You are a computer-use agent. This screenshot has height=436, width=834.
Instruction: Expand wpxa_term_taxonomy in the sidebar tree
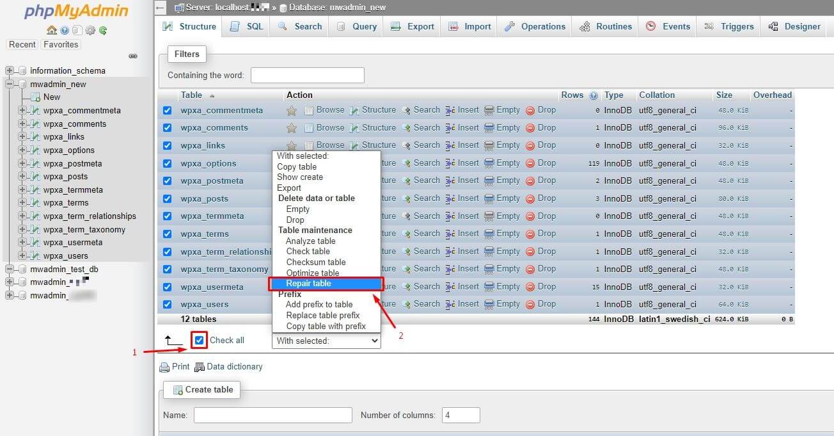coord(22,230)
